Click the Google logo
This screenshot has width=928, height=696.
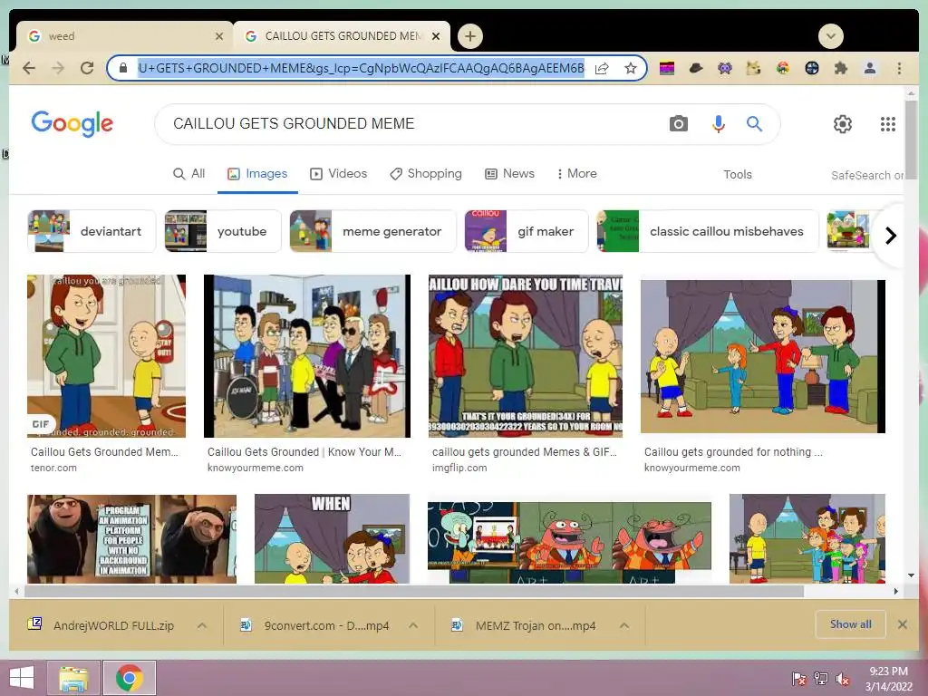point(72,123)
